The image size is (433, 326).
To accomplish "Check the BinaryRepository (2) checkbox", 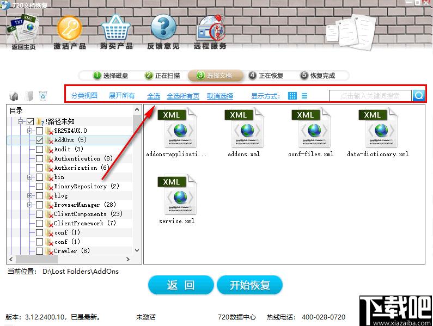I will click(x=40, y=186).
